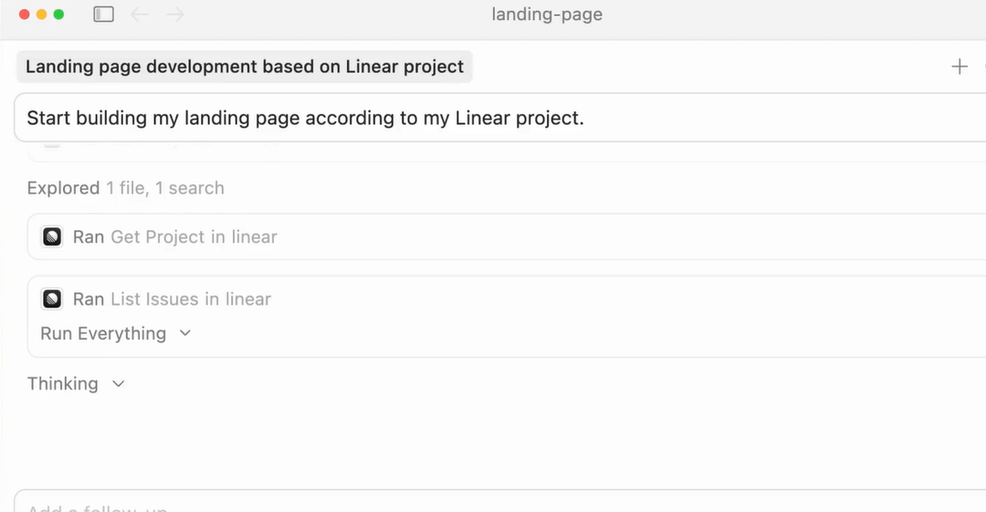The height and width of the screenshot is (512, 986).
Task: Click the landing-page window title
Action: 546,15
